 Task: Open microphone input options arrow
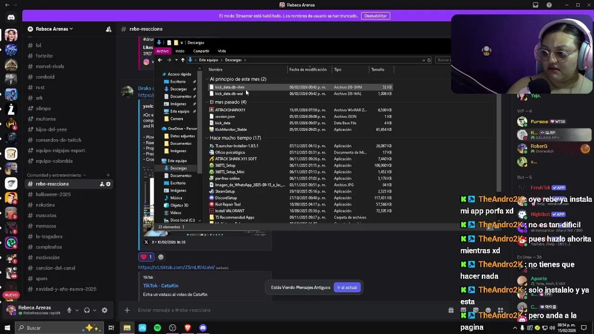[x=77, y=310]
